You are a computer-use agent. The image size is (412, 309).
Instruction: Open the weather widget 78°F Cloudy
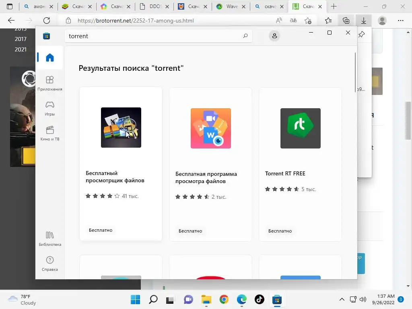pos(22,299)
